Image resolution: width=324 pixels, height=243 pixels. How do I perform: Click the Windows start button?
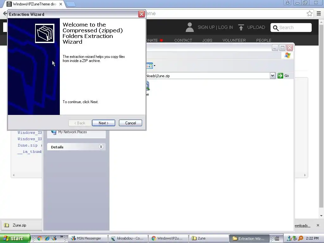(x=15, y=238)
